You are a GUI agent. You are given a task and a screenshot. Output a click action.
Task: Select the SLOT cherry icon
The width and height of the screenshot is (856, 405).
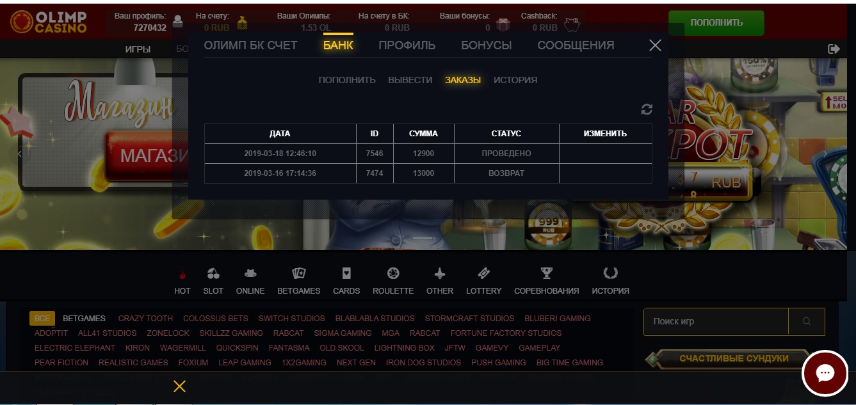[213, 274]
